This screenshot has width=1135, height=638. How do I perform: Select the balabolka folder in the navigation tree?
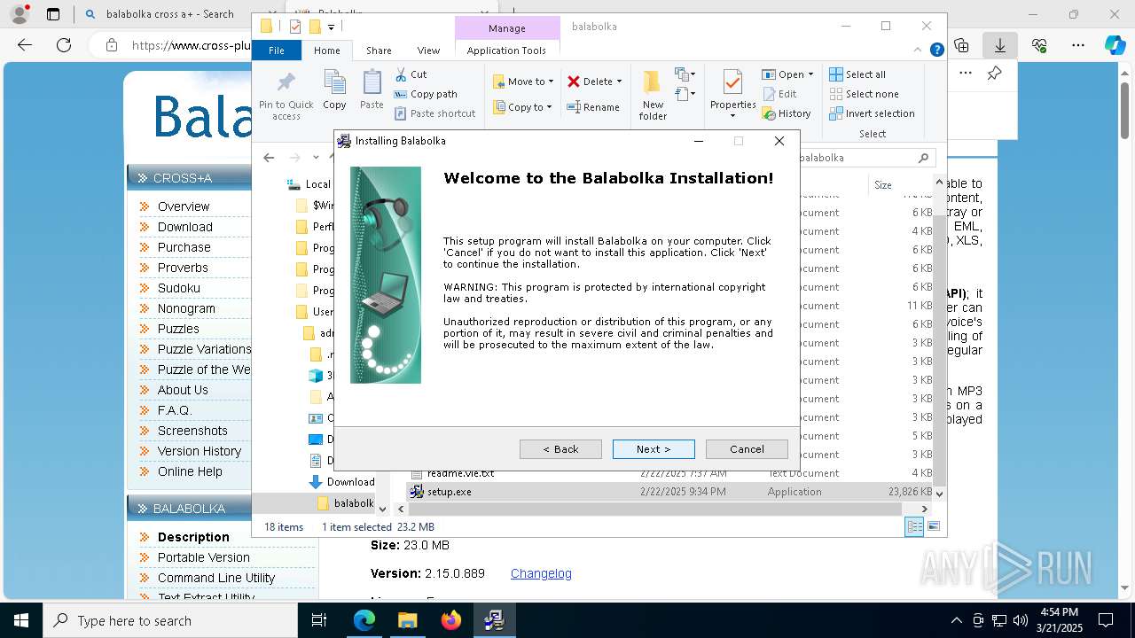coord(346,502)
